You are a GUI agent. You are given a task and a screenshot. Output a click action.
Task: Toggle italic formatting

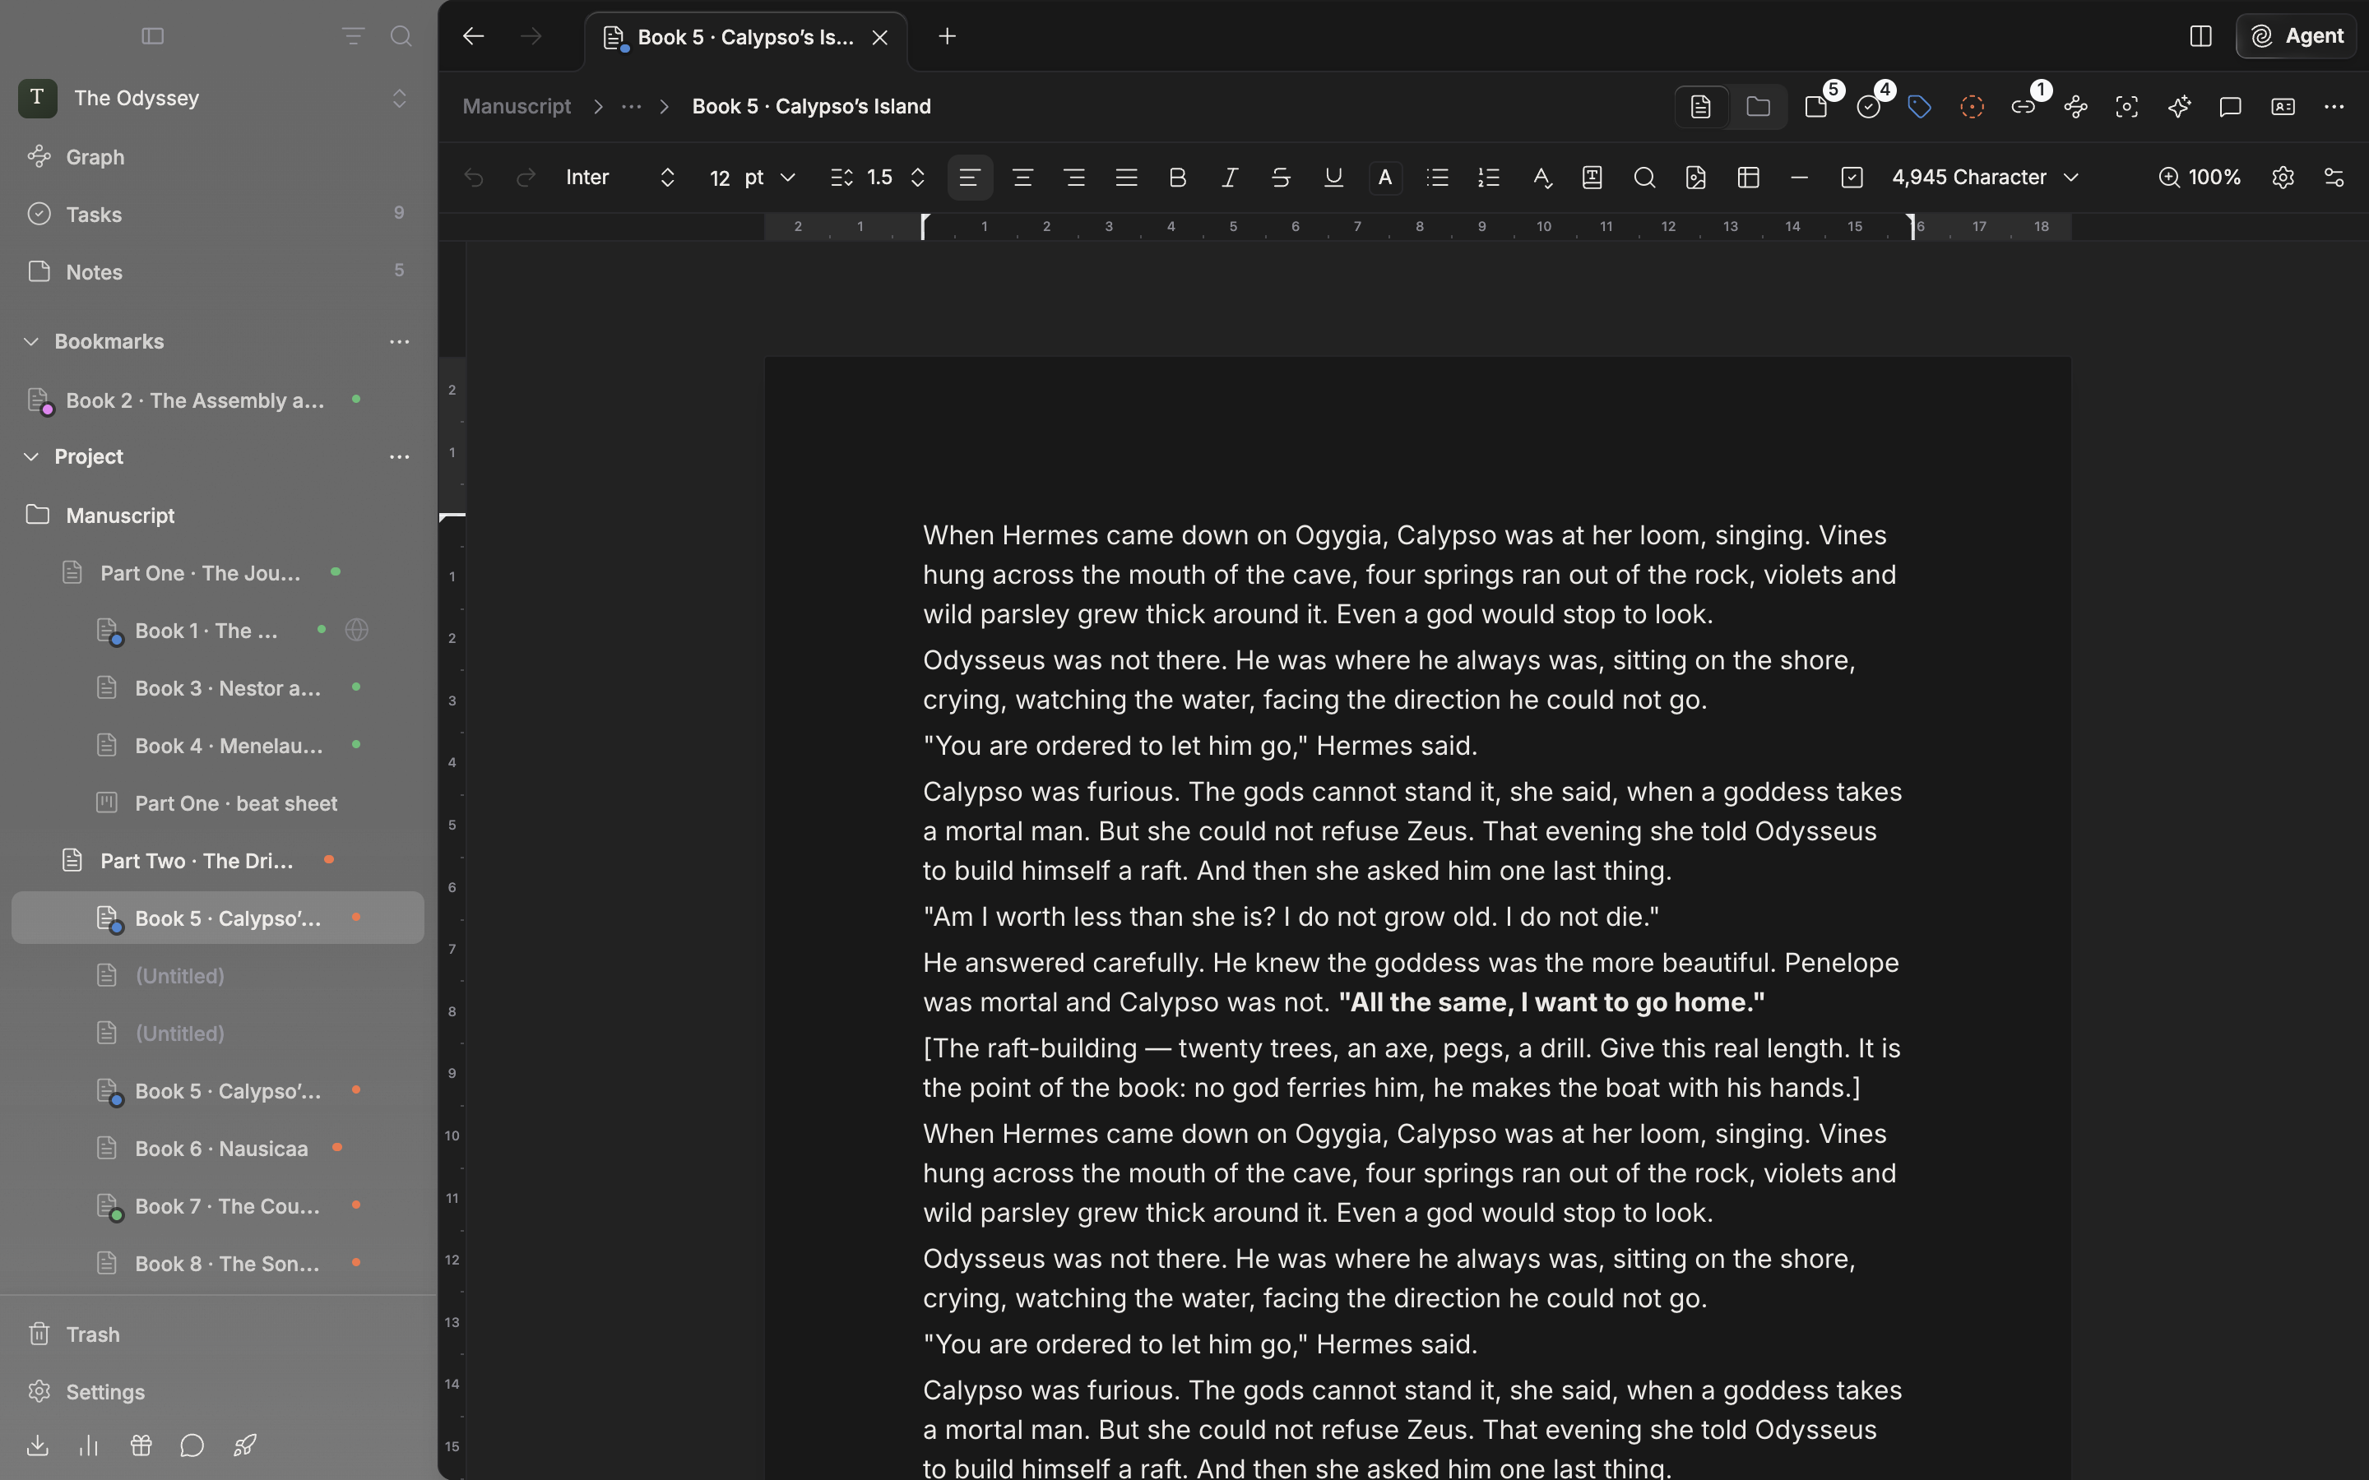1230,177
